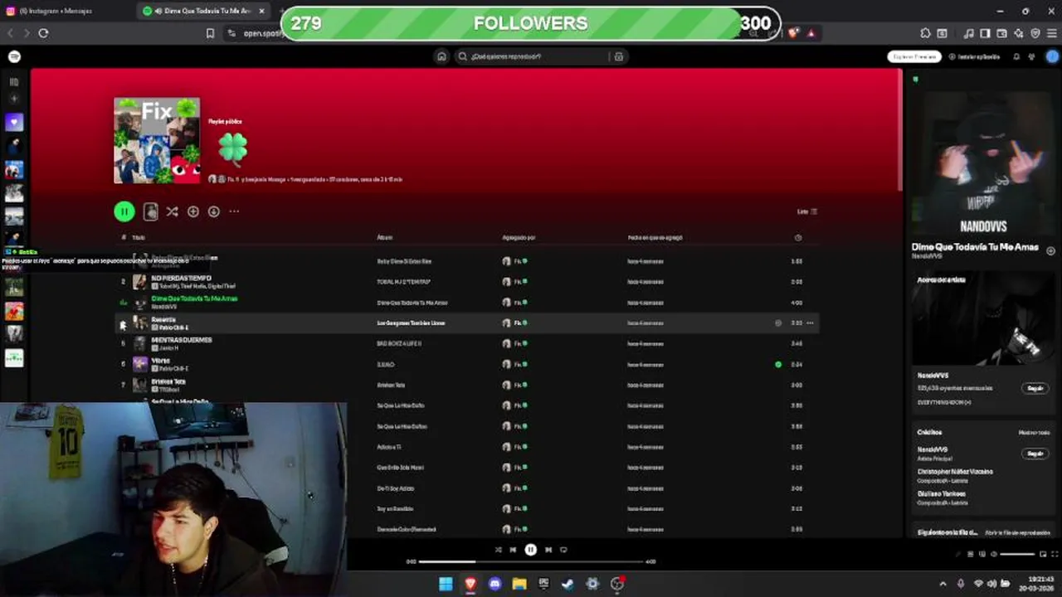Click Abrir la fila de reproducción

click(1017, 532)
